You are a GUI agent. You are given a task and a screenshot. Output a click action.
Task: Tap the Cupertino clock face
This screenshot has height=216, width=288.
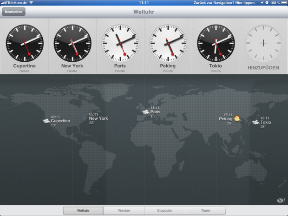coord(24,43)
